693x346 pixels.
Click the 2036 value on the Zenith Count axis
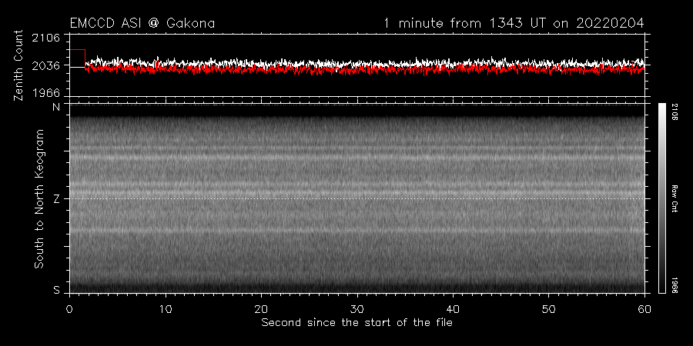[x=46, y=66]
